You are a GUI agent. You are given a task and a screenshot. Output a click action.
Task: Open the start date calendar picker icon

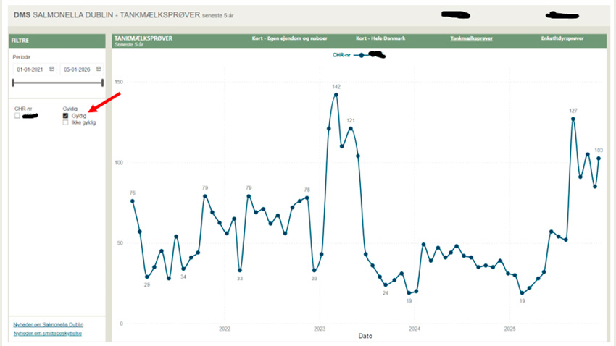click(x=51, y=69)
